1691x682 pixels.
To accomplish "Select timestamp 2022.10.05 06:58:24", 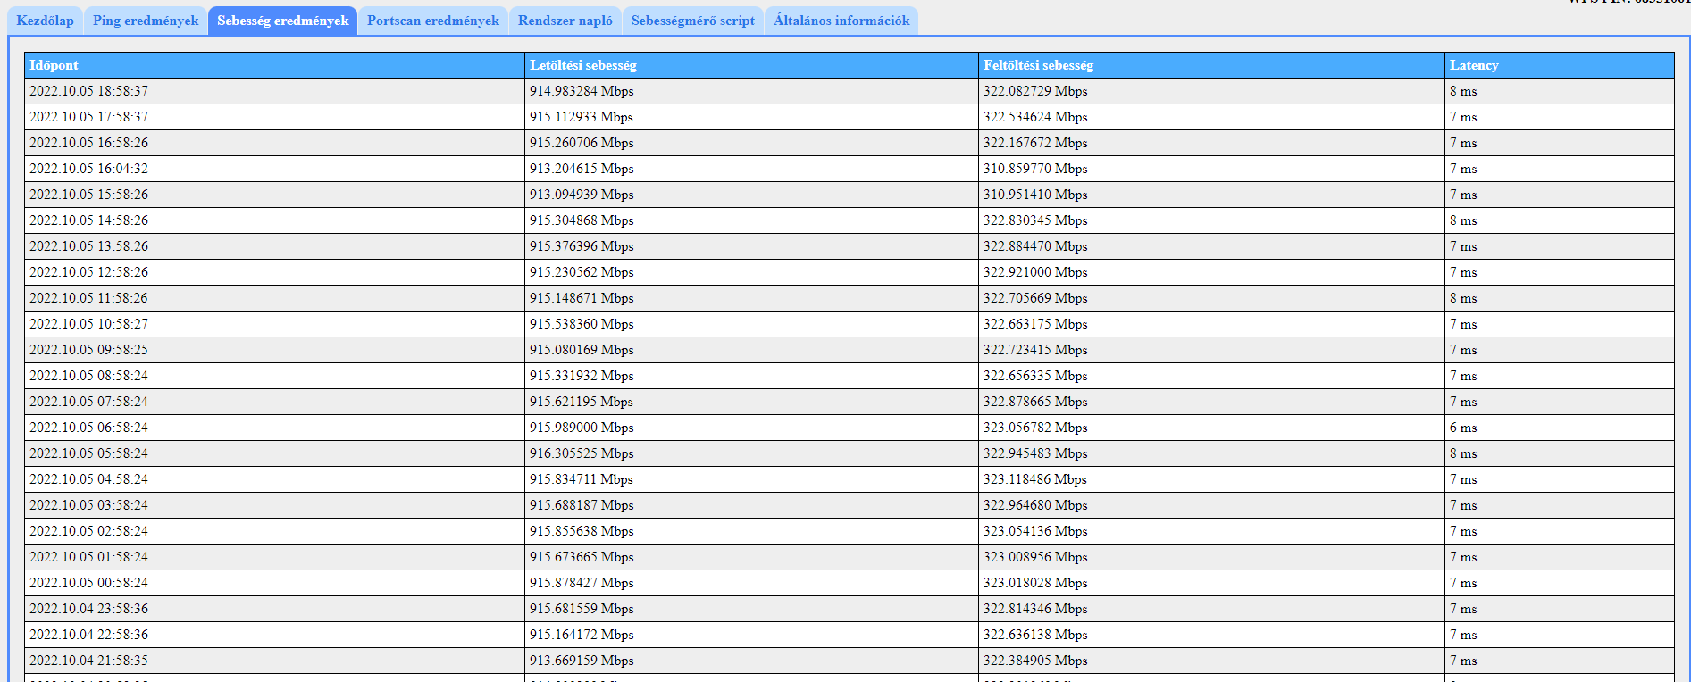I will coord(89,428).
